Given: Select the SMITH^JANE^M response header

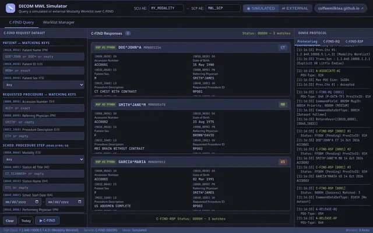Looking at the screenshot, I should click(191, 105).
